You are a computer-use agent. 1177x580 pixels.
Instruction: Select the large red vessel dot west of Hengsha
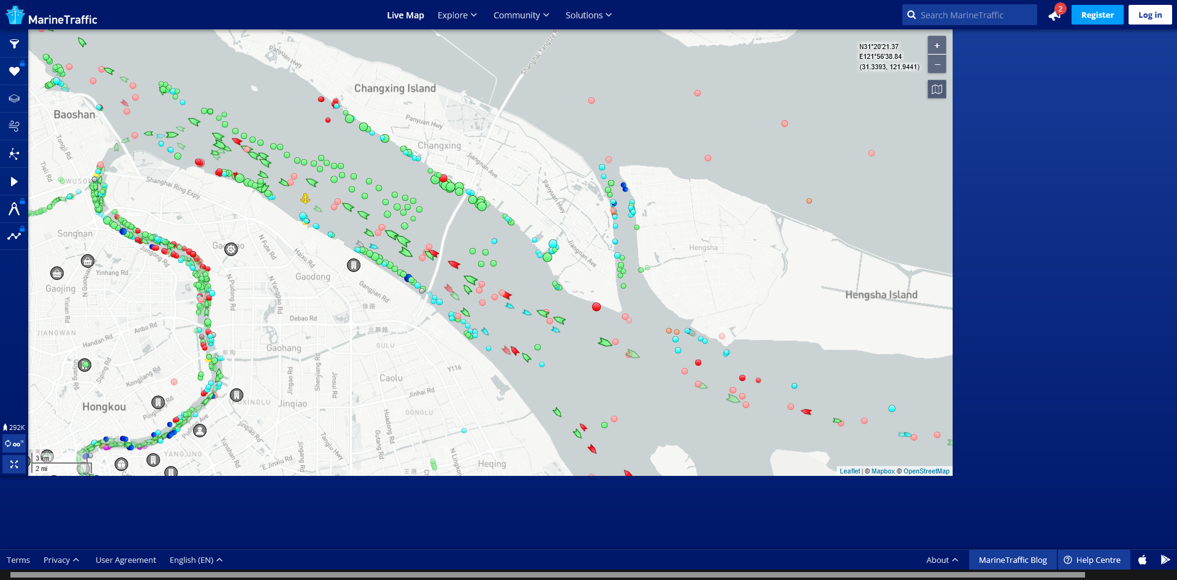click(596, 307)
